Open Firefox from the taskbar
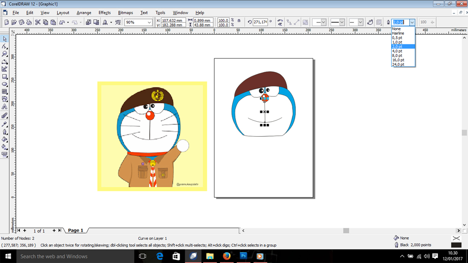This screenshot has width=468, height=263. 227,256
